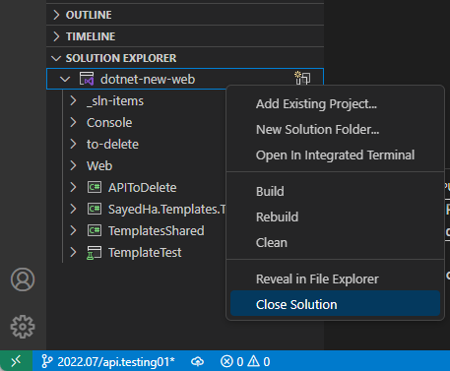Click the C# icon next to TemplatesShared
The image size is (450, 371).
[95, 230]
